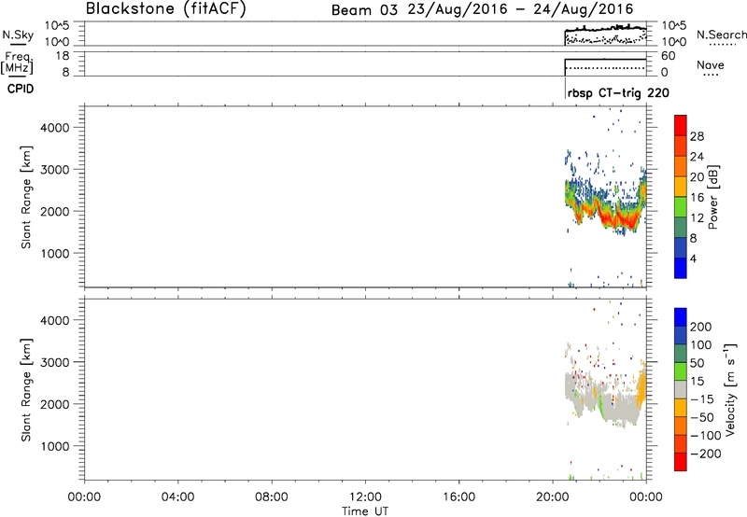747x517 pixels.
Task: Select the 'rbsp CT-trig 220' CPID annotation
Action: click(618, 93)
